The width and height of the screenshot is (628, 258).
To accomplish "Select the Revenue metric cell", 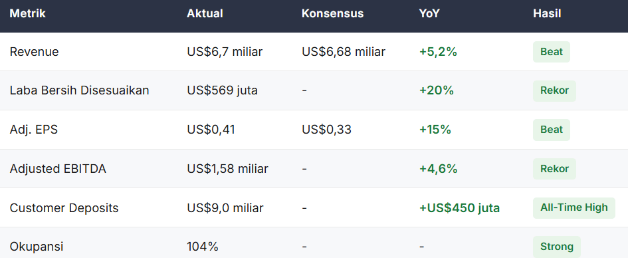I will pos(34,52).
